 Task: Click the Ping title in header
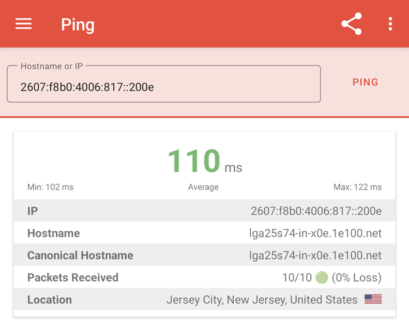tap(78, 25)
